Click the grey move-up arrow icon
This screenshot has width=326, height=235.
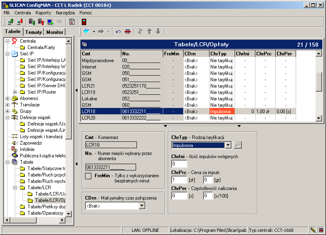(150, 31)
